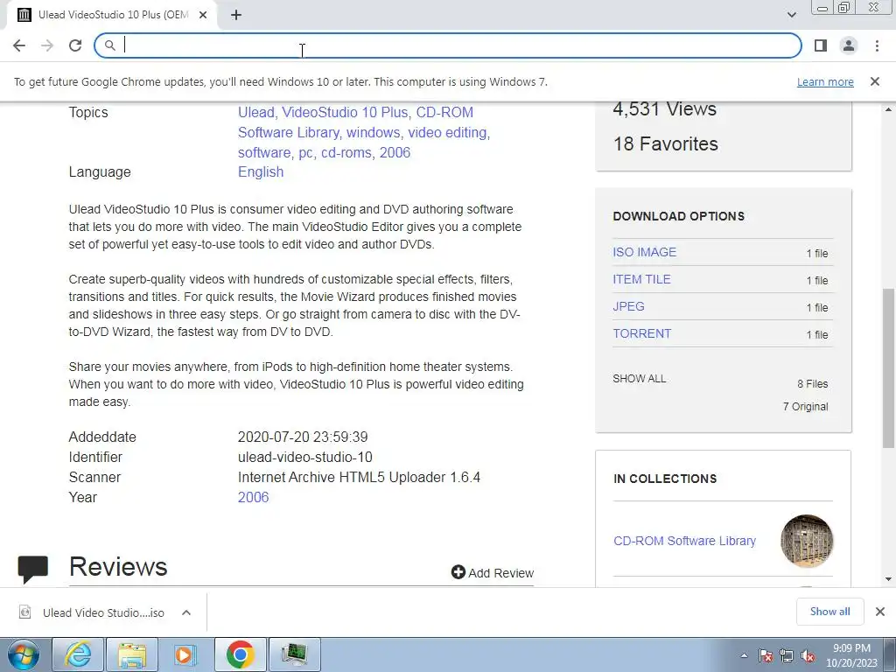Click the Internet Archive HTML5 Uploader 1.6.4 text

click(x=359, y=477)
